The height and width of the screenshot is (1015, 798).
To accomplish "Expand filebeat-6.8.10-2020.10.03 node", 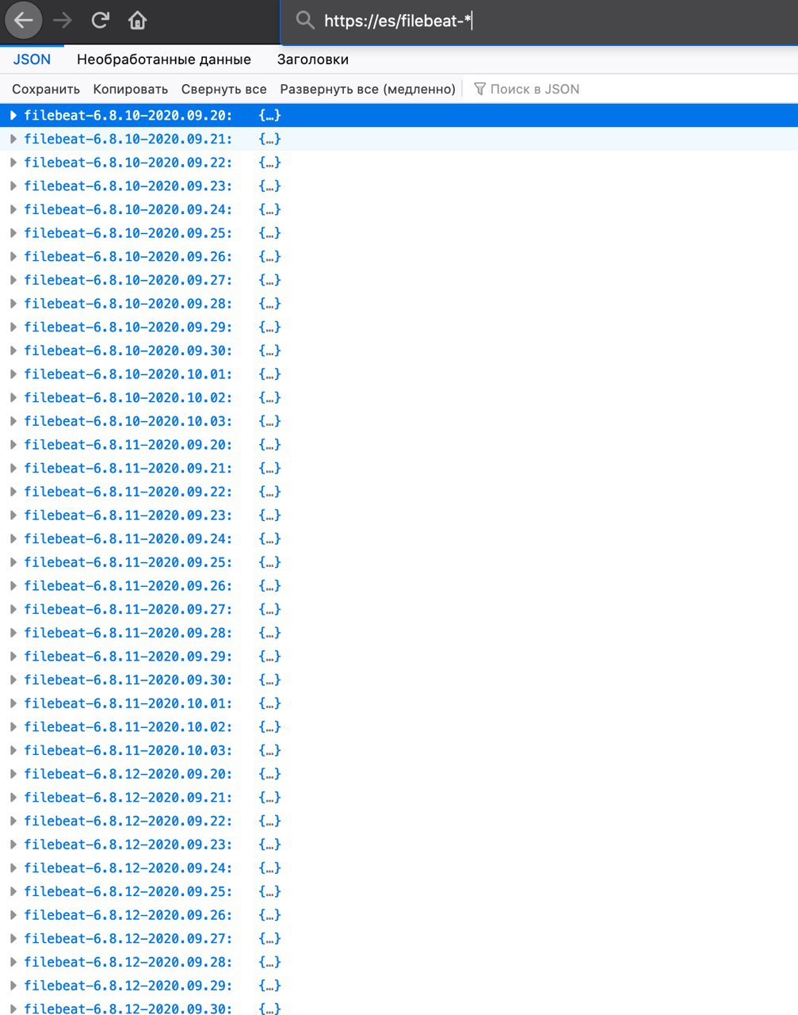I will click(x=13, y=421).
